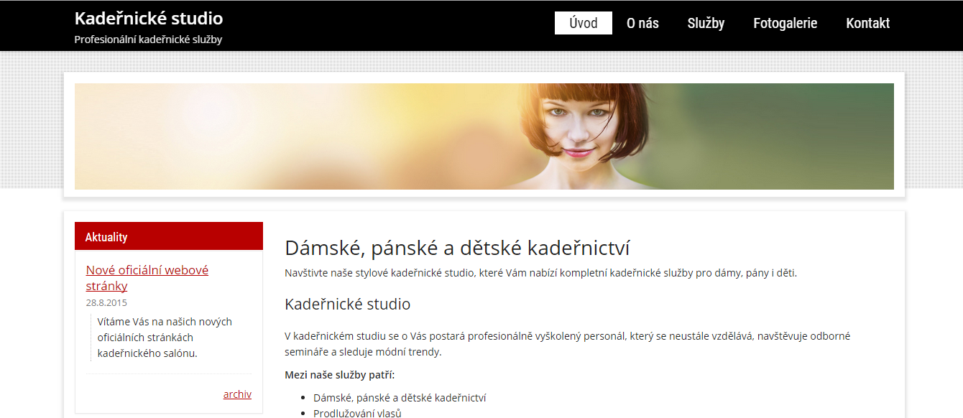The image size is (963, 418).
Task: Click the paragraph about profesionálně vyškolený personál
Action: [x=567, y=344]
